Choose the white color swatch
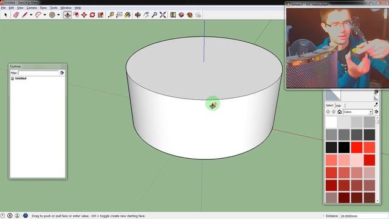Image resolution: width=389 pixels, height=219 pixels. pyautogui.click(x=331, y=122)
